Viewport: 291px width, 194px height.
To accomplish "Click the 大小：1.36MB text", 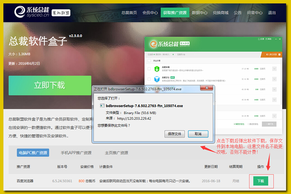I will (x=19, y=54).
